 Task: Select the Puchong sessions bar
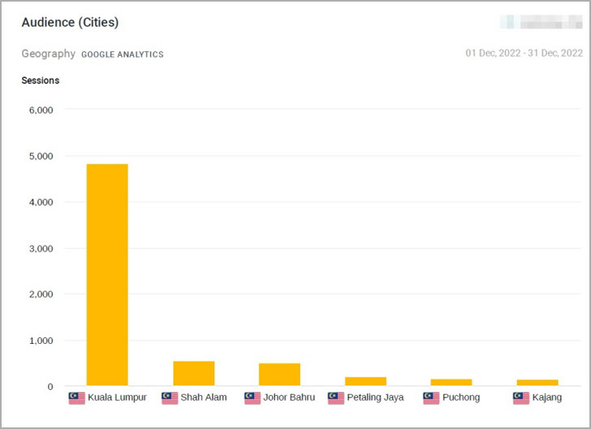pos(451,382)
